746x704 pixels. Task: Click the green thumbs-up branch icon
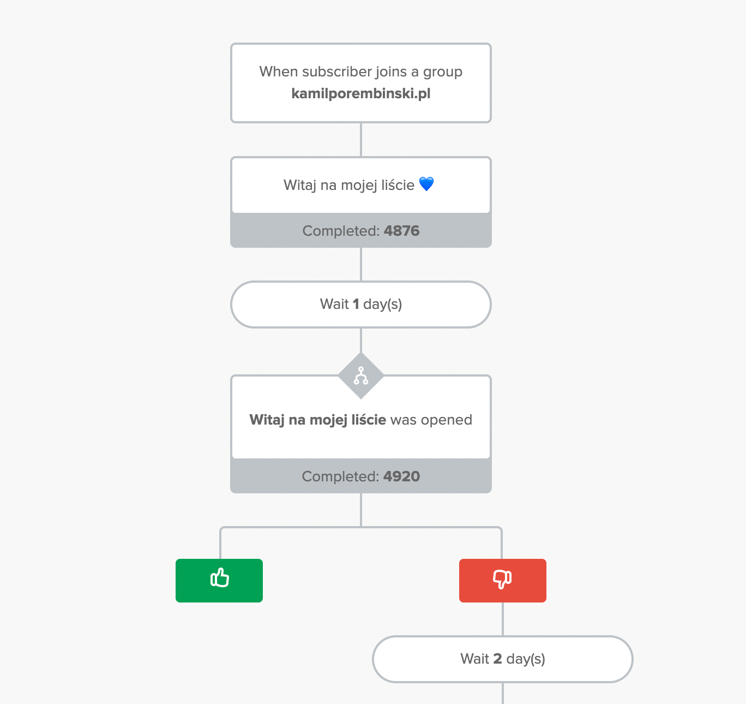[219, 580]
